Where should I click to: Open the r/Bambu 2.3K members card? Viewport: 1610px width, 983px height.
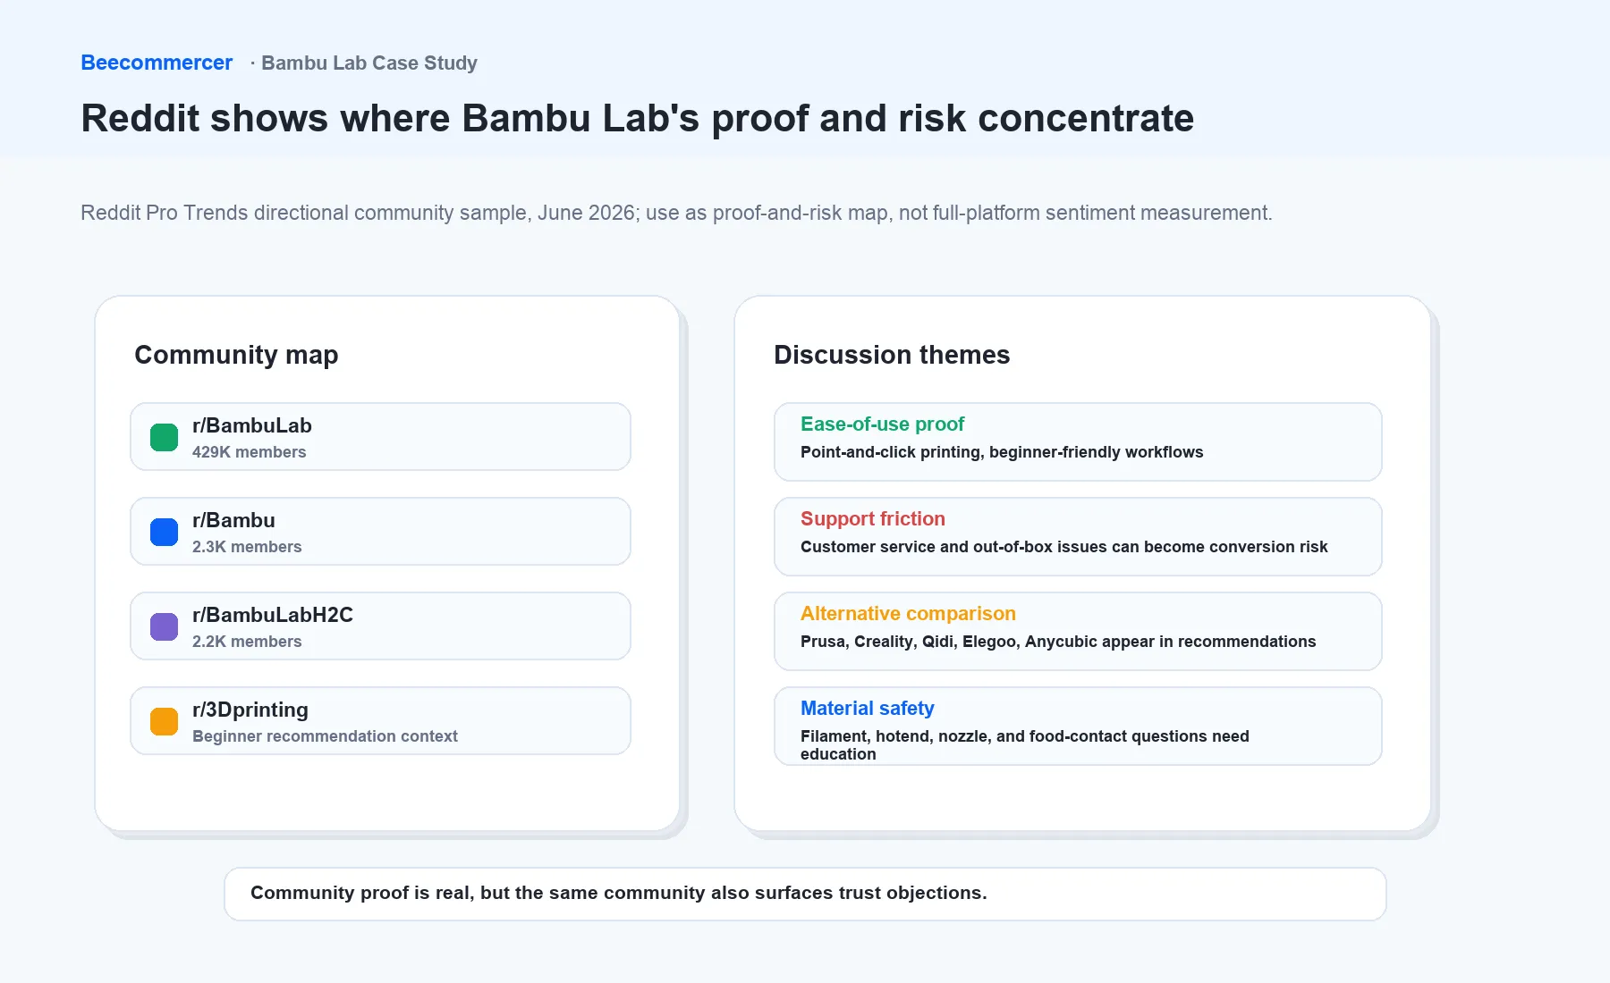pyautogui.click(x=380, y=532)
